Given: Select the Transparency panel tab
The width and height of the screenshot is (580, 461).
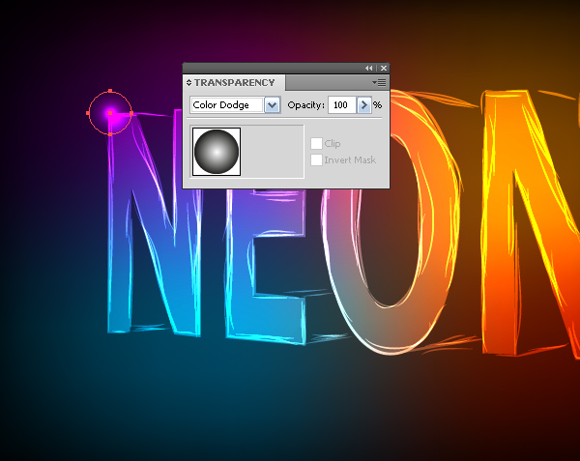Looking at the screenshot, I should point(234,82).
